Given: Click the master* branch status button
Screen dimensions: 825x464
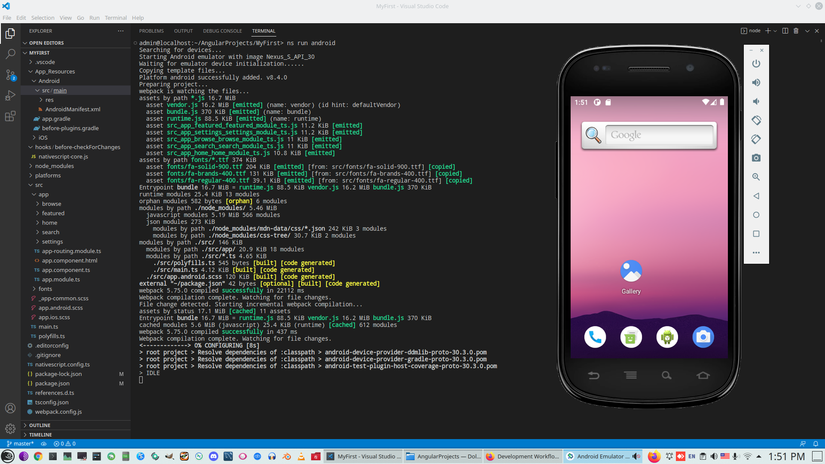Looking at the screenshot, I should coord(20,444).
